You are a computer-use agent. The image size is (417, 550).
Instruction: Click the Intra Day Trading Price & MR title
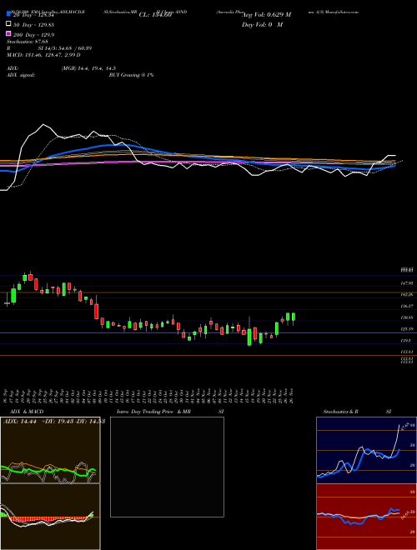tap(153, 412)
